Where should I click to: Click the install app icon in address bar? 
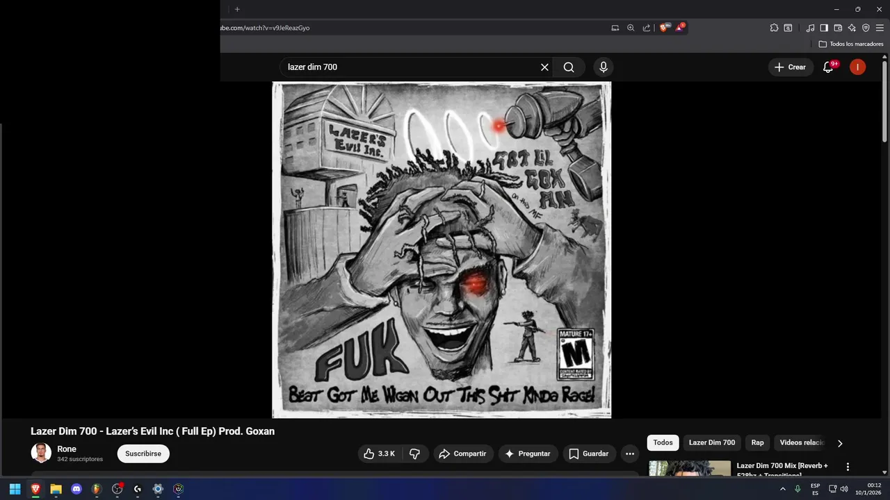(x=615, y=28)
